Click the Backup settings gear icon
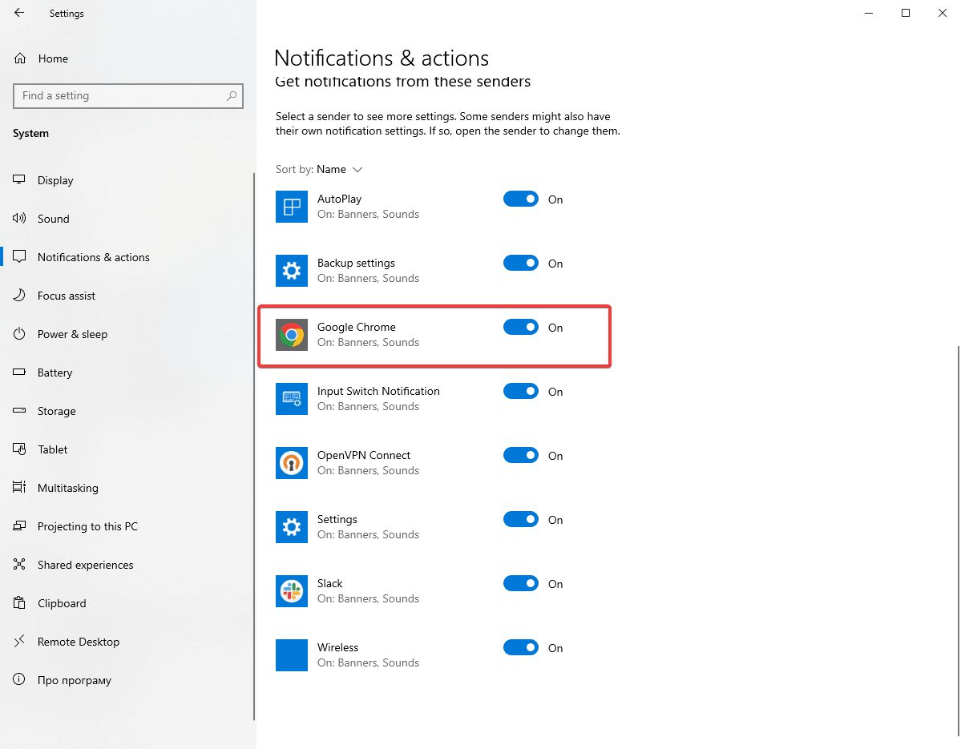The width and height of the screenshot is (961, 749). pos(292,271)
